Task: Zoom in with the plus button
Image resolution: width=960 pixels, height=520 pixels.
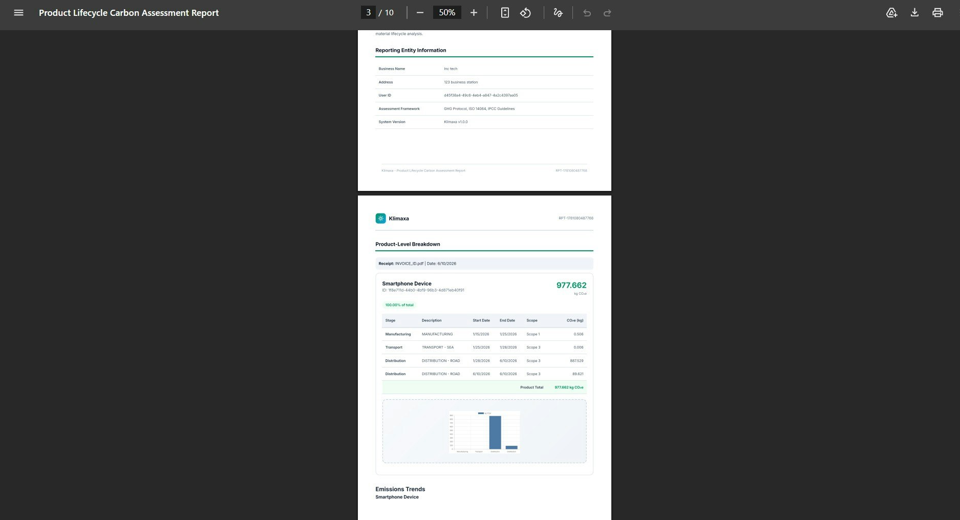Action: tap(474, 13)
